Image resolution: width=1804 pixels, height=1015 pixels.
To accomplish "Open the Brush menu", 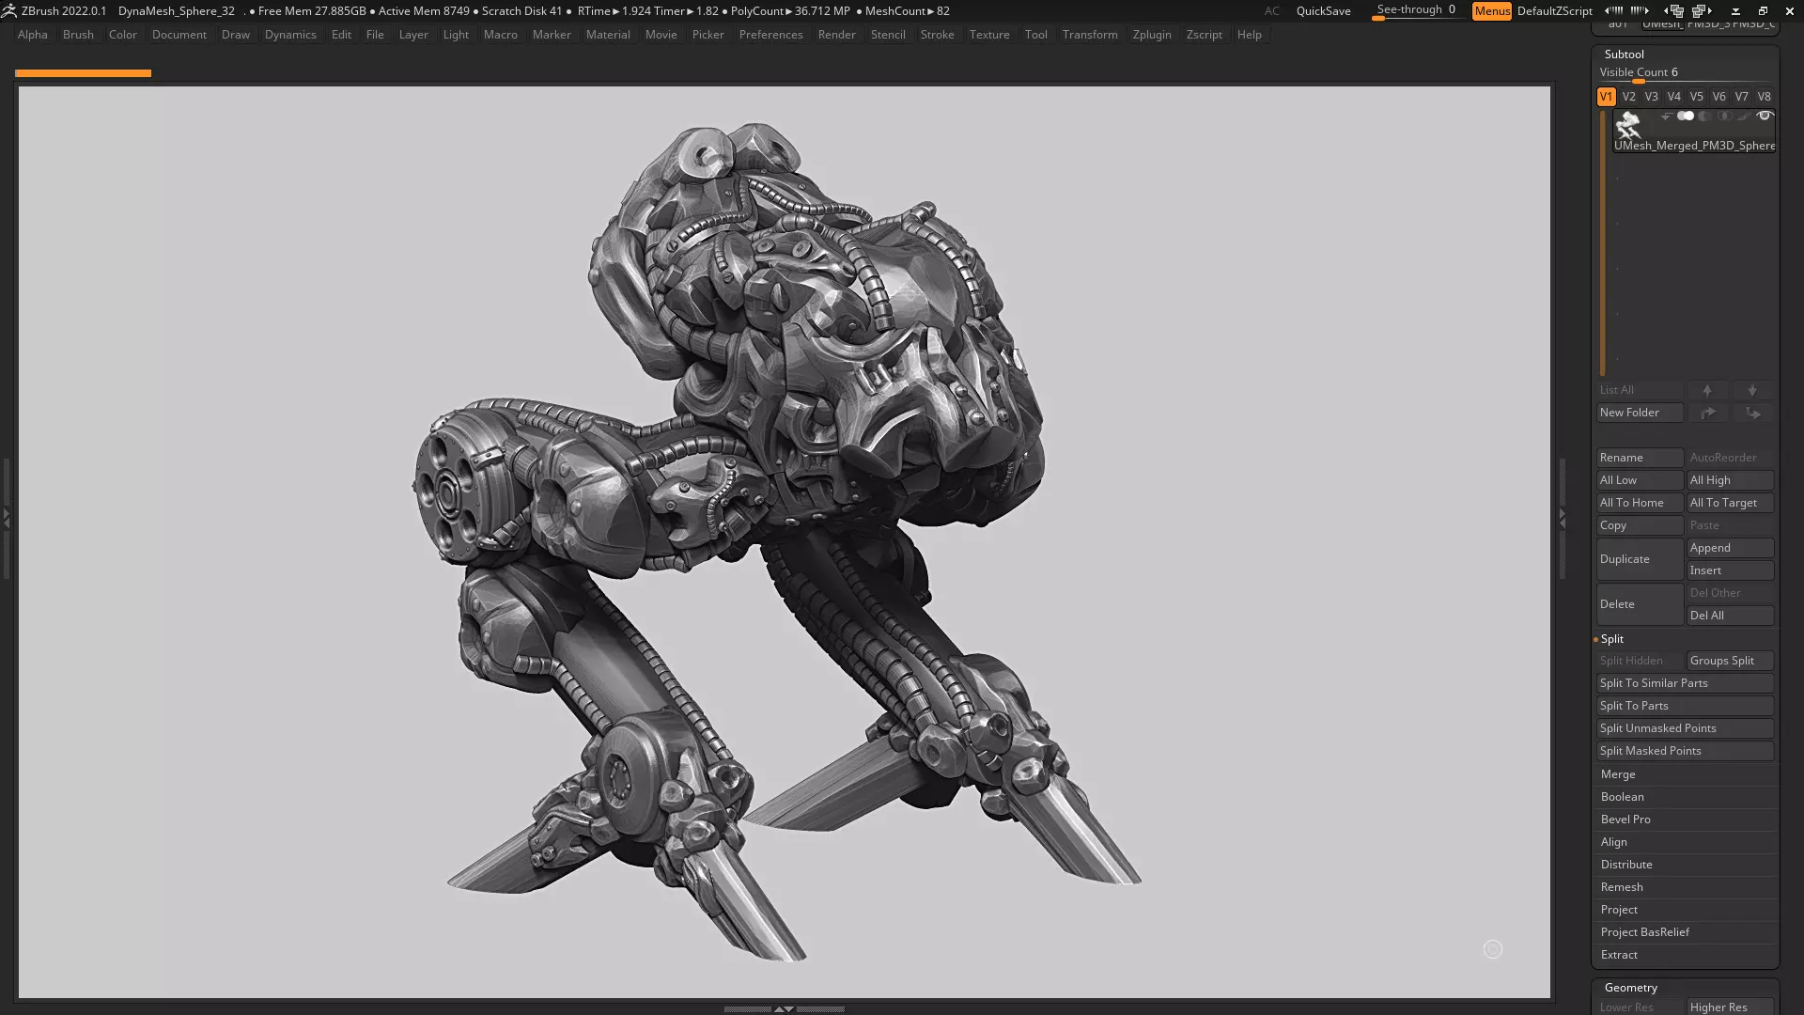I will click(x=78, y=35).
